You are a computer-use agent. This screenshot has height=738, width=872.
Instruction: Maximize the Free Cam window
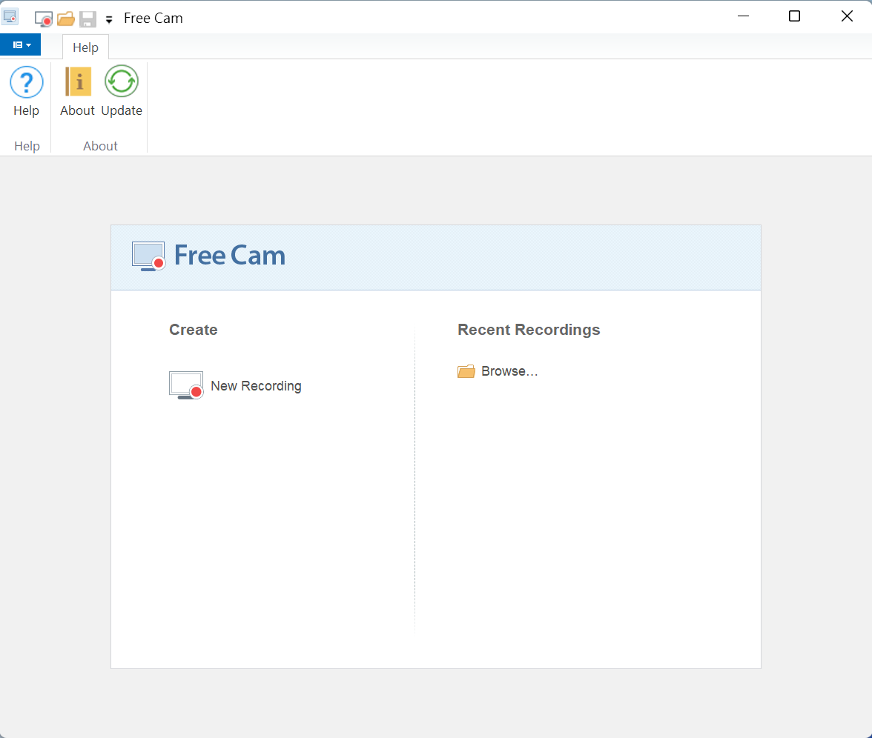coord(795,16)
